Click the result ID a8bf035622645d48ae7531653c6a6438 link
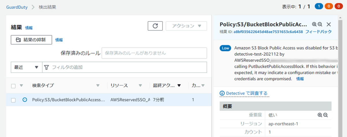This screenshot has width=347, height=137. pos(268,32)
